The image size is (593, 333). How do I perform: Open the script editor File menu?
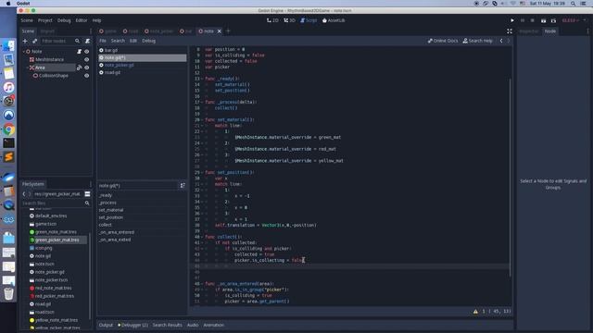[x=103, y=41]
